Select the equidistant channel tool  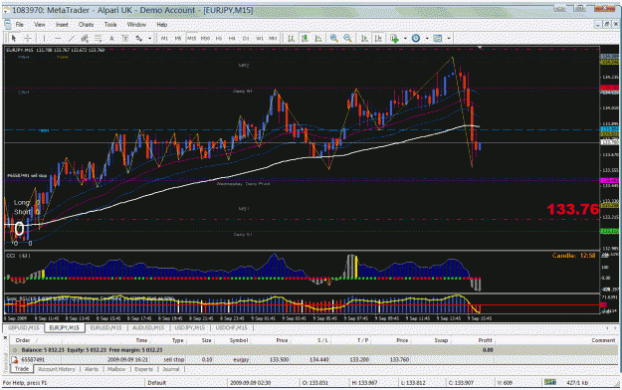point(85,38)
